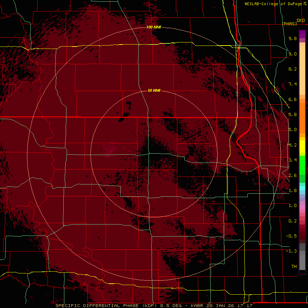Image resolution: width=308 pixels, height=308 pixels.
Task: Click the 1.0 scale value
Action: click(293, 206)
